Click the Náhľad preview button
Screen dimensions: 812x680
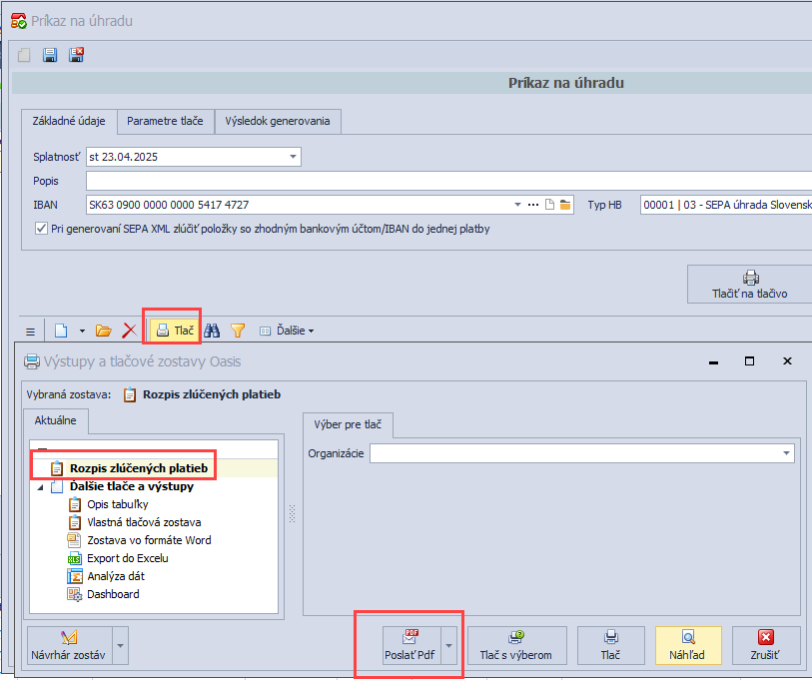688,645
